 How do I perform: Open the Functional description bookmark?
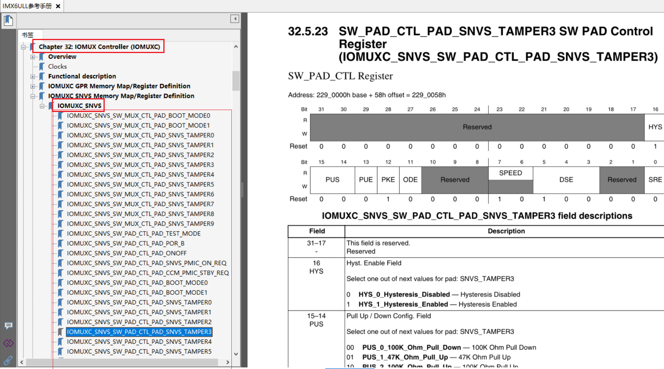82,76
